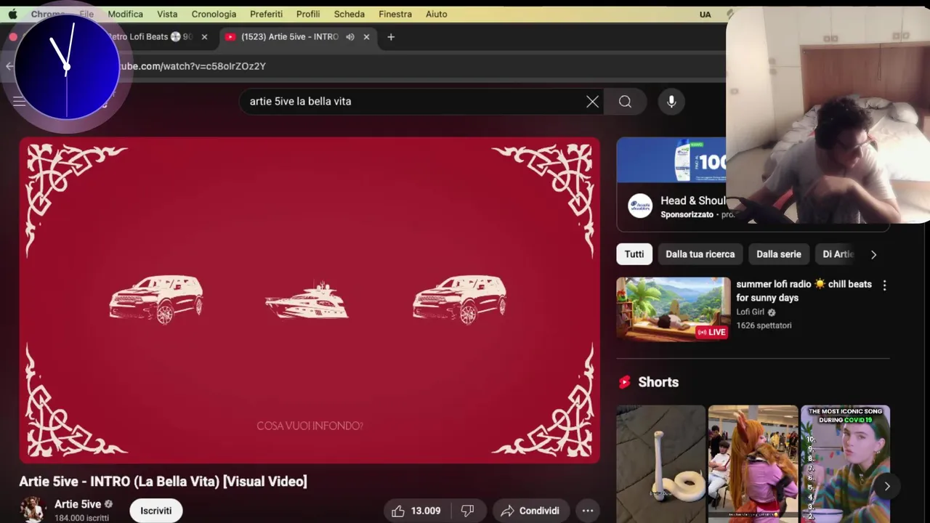930x523 pixels.
Task: Click the Chrome address bar URL
Action: pos(193,66)
